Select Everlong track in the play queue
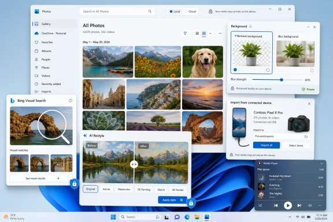Screen dimensions: 333x222 (290, 187)
